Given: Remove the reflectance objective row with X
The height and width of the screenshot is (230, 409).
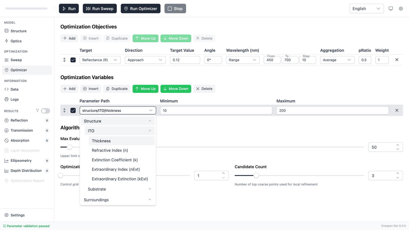Looking at the screenshot, I should click(397, 60).
